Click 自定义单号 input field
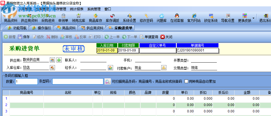The width and height of the screenshot is (271, 116). 157,50
